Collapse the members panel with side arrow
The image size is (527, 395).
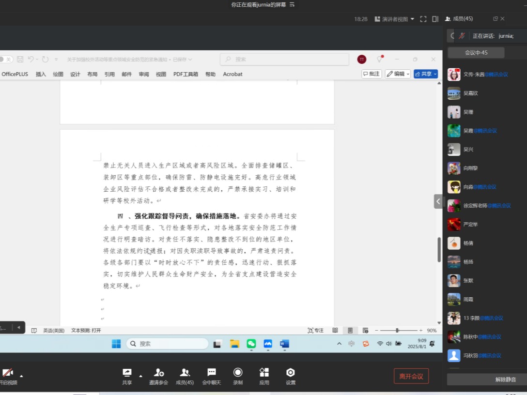(x=438, y=201)
